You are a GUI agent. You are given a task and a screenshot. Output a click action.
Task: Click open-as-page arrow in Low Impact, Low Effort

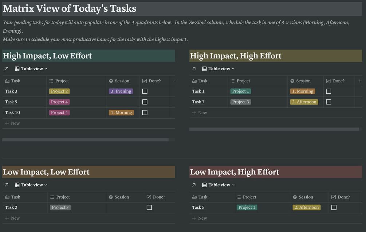7,185
